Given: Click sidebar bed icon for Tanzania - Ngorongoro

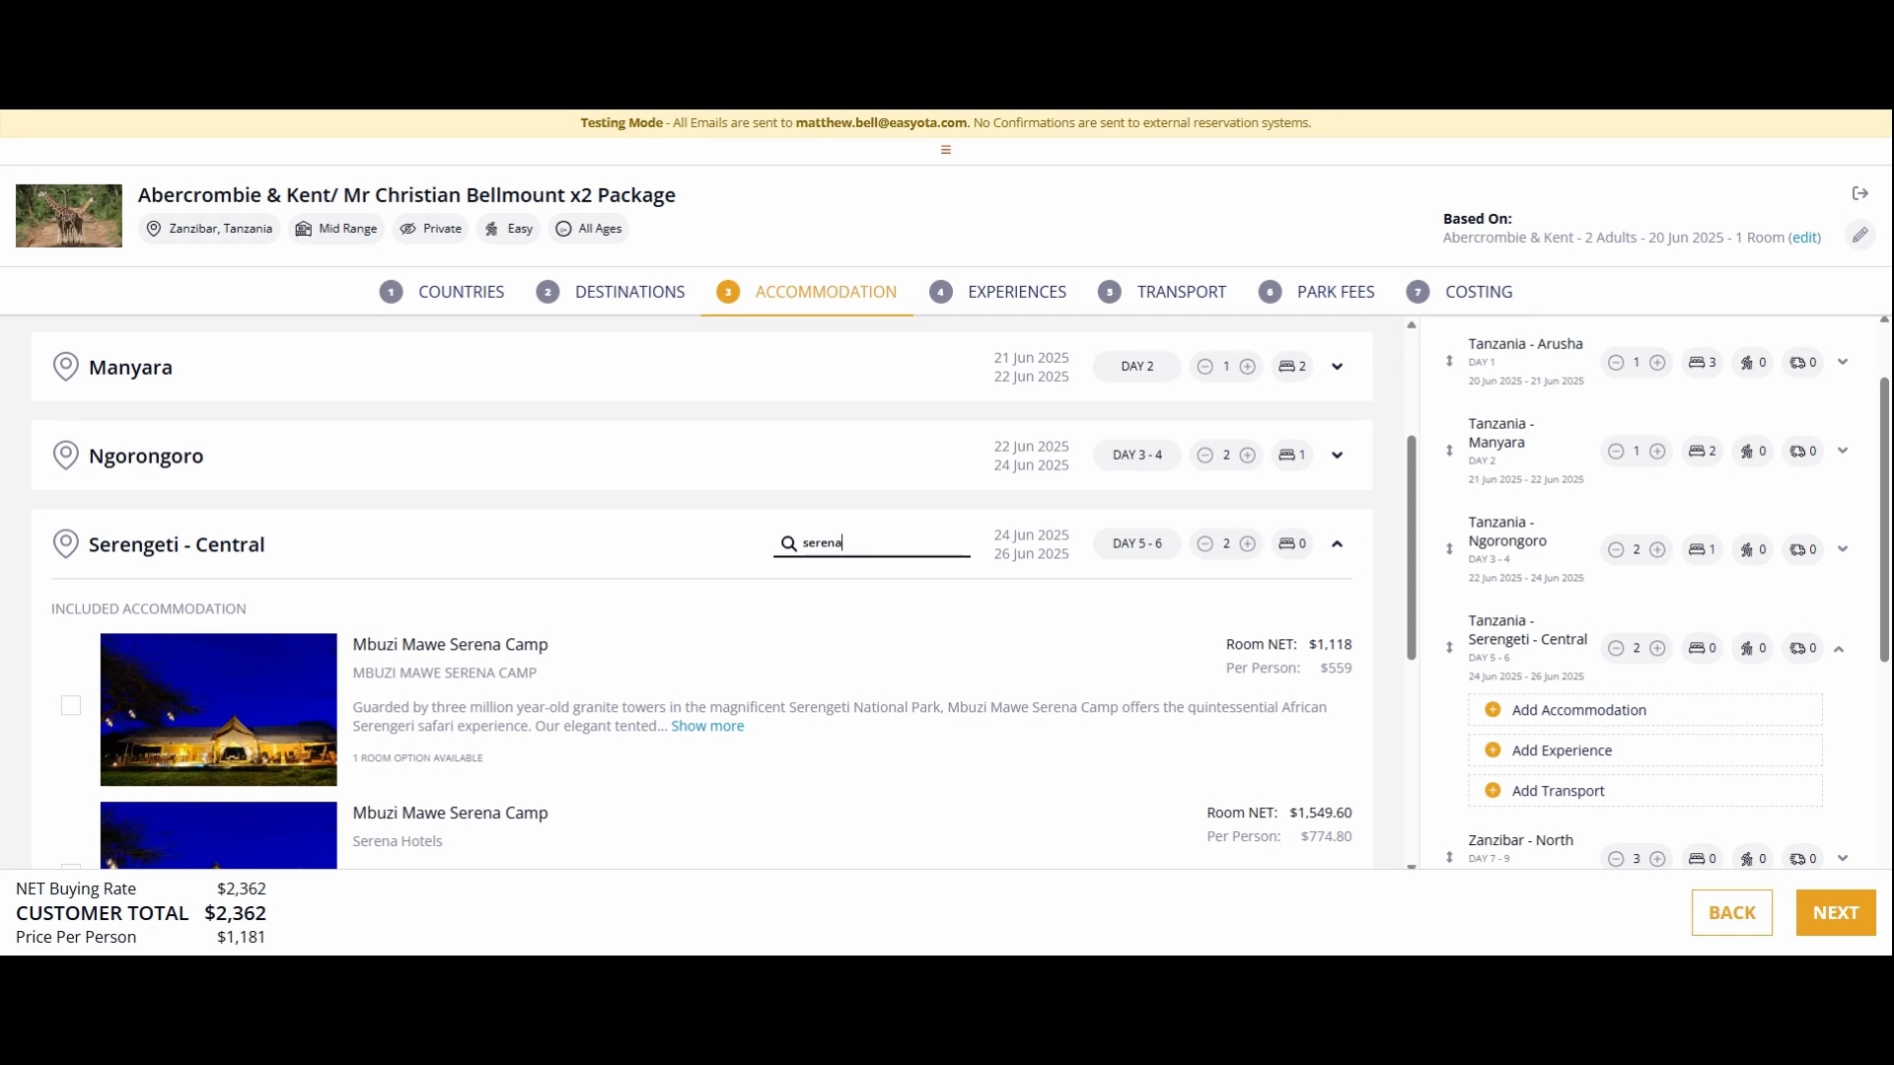Looking at the screenshot, I should [1697, 549].
